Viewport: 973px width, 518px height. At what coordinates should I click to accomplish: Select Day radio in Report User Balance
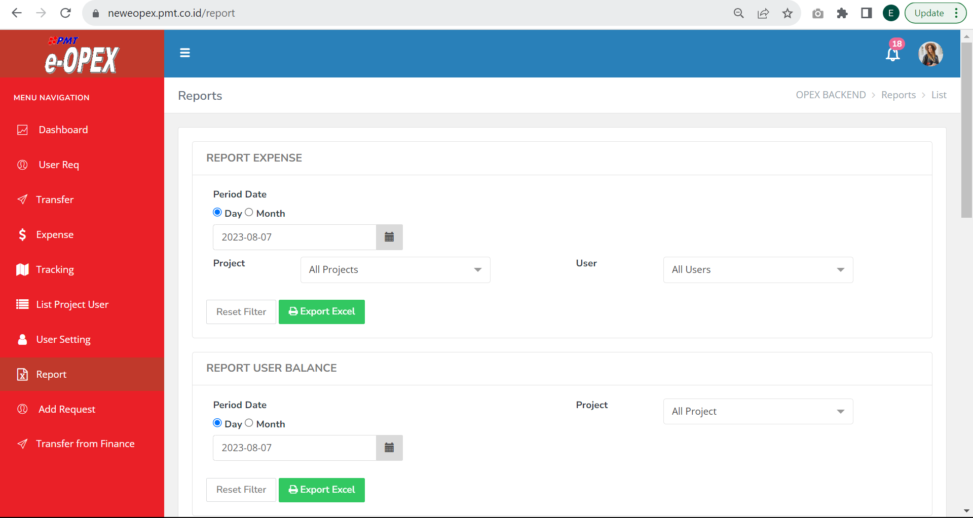217,423
